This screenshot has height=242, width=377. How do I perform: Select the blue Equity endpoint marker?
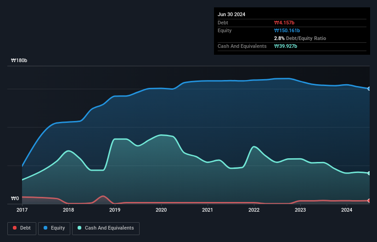[x=369, y=89]
